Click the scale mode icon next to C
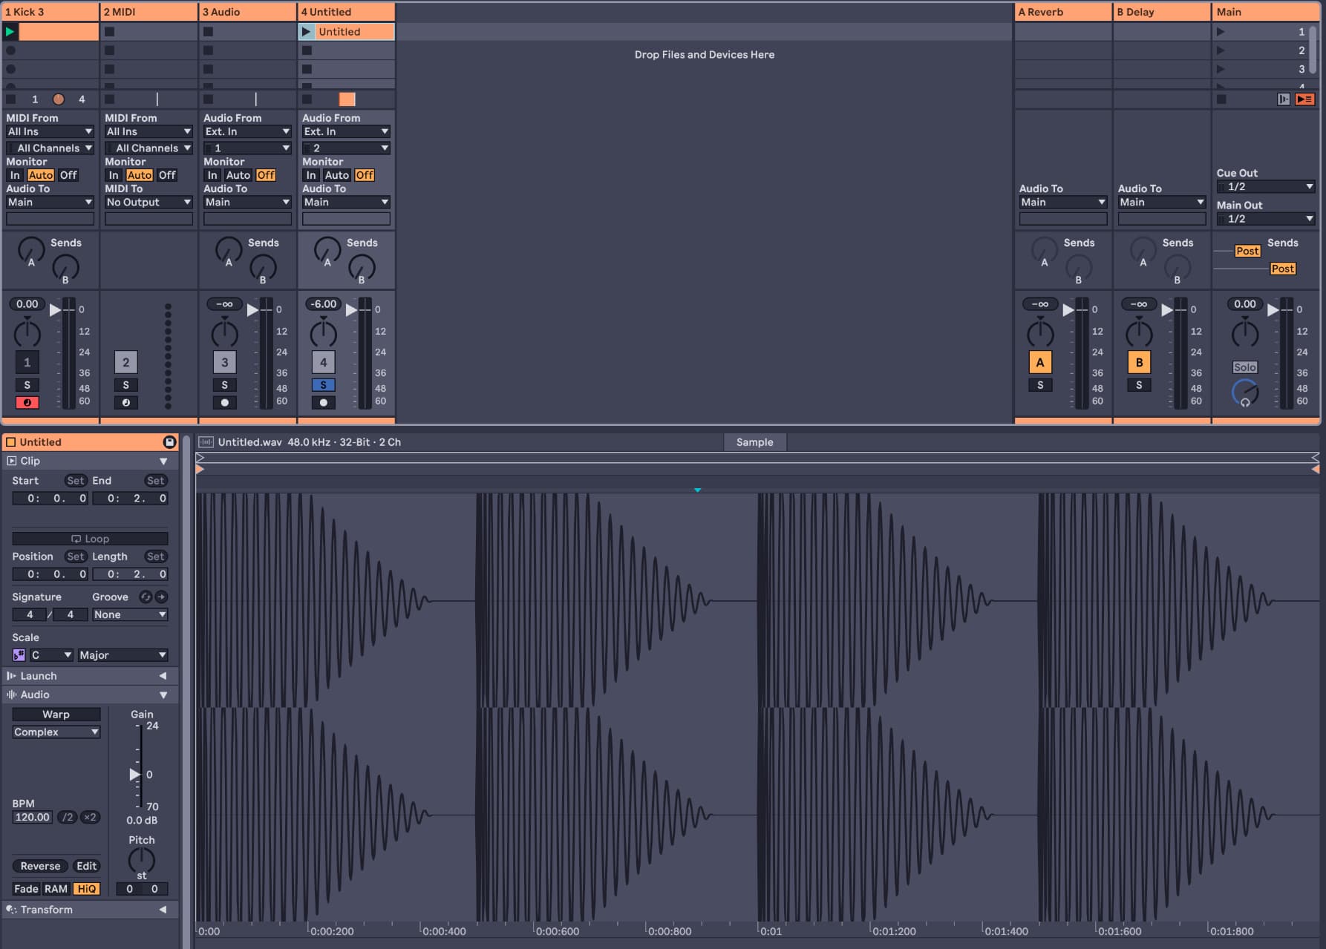Screen dimensions: 1326x949 point(19,655)
